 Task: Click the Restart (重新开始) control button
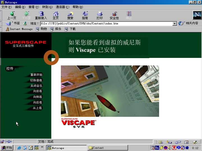36,75
